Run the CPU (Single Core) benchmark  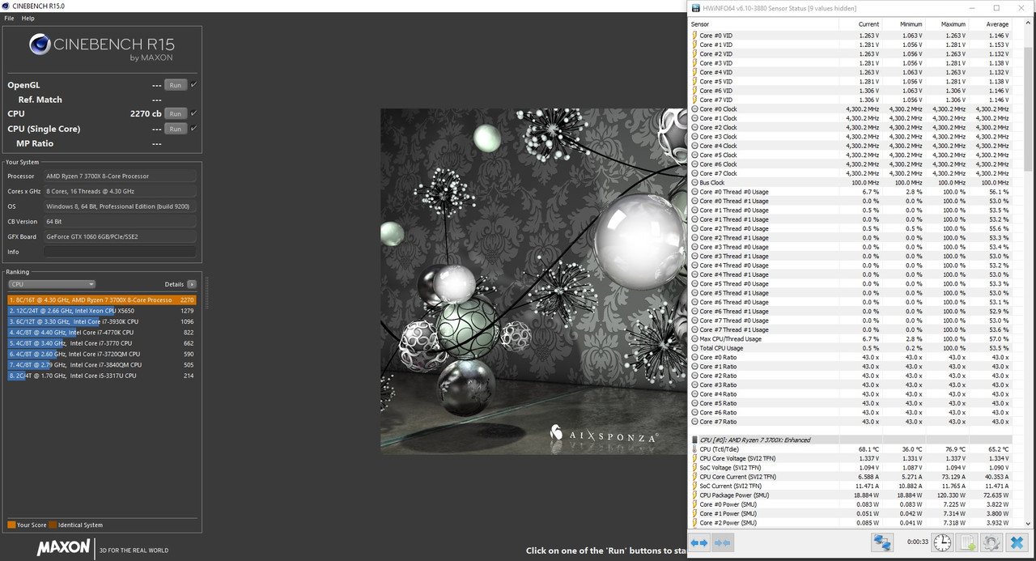point(175,129)
